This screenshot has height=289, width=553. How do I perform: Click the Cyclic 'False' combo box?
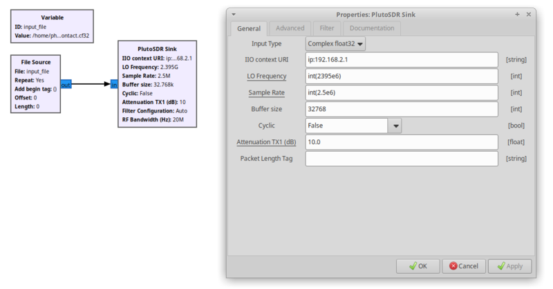point(346,126)
